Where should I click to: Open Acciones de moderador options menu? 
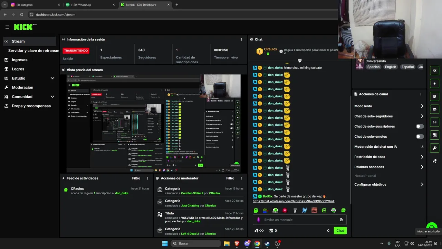(241, 178)
